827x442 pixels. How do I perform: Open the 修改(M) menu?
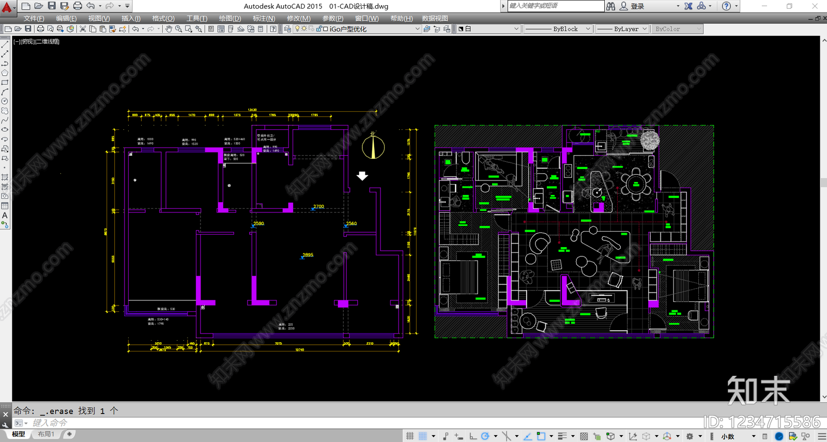pyautogui.click(x=299, y=18)
